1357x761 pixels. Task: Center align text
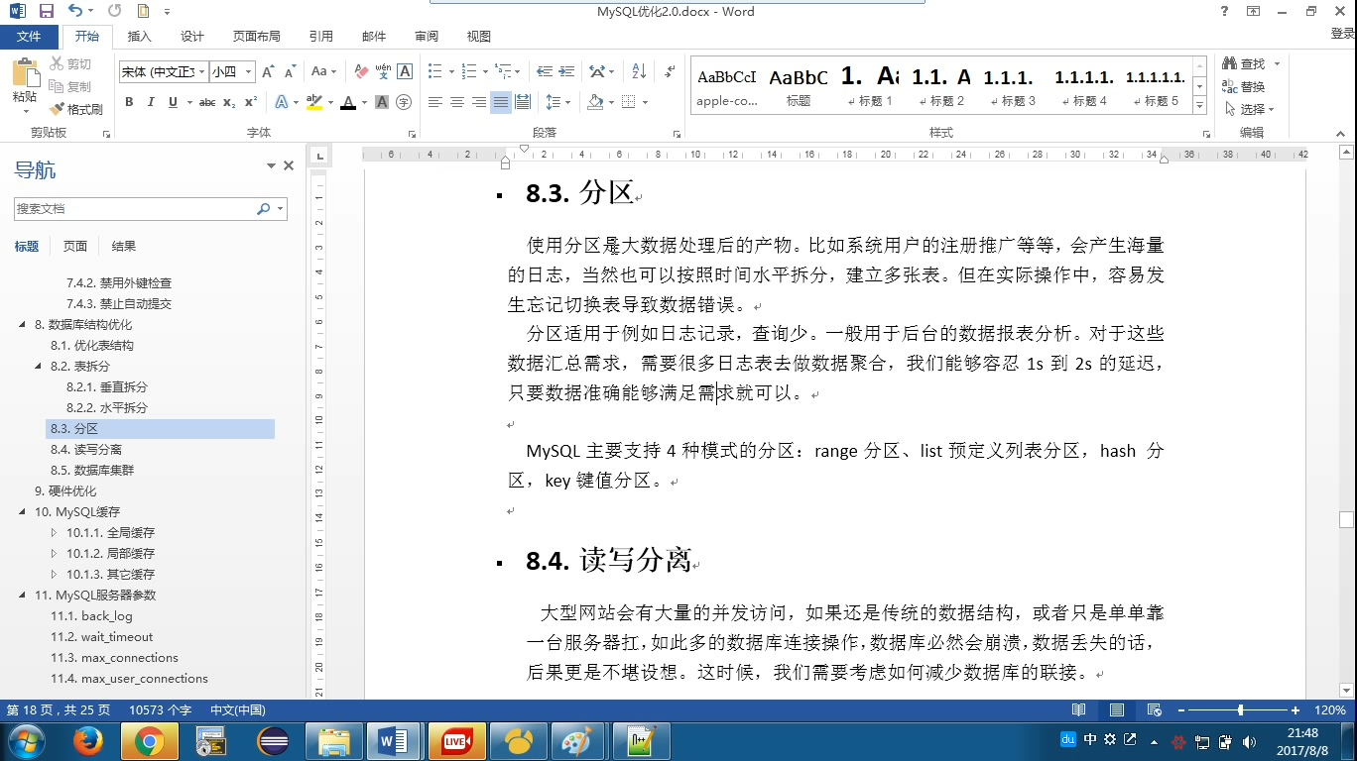(x=457, y=102)
